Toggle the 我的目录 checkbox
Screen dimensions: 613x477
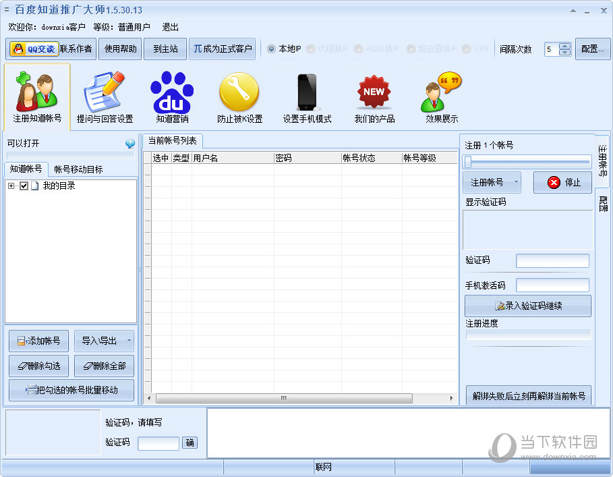pos(24,186)
